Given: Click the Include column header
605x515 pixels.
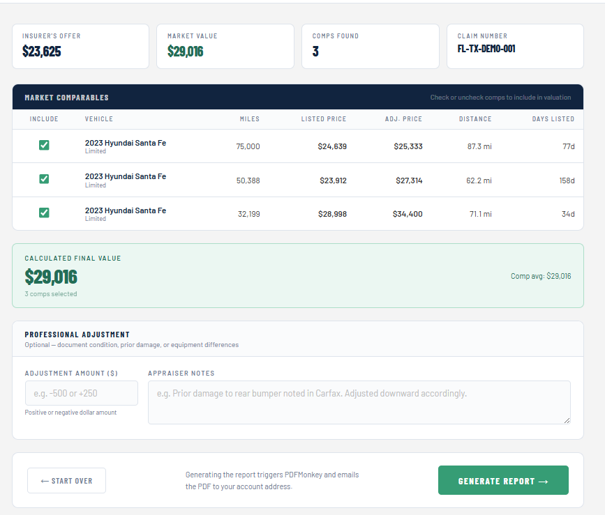Looking at the screenshot, I should 44,119.
